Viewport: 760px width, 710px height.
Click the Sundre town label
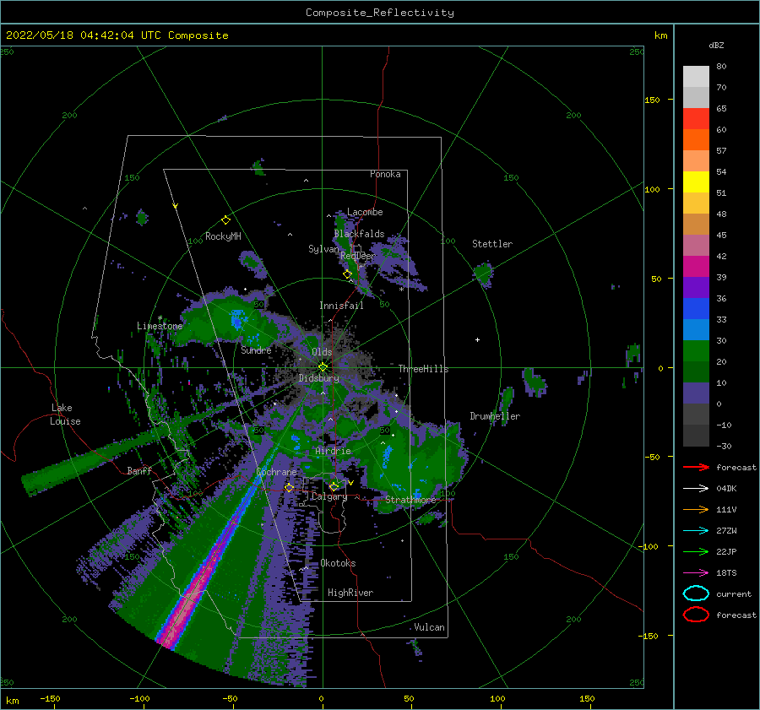(256, 350)
